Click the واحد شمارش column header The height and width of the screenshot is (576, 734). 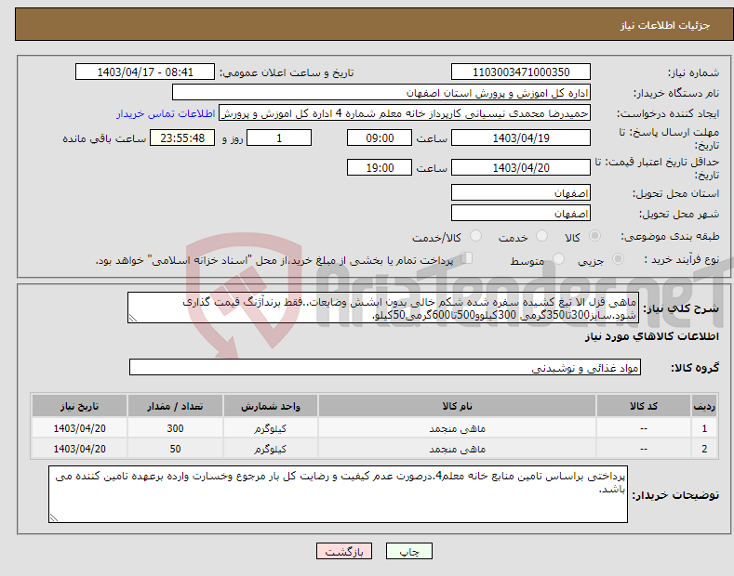[x=271, y=406]
